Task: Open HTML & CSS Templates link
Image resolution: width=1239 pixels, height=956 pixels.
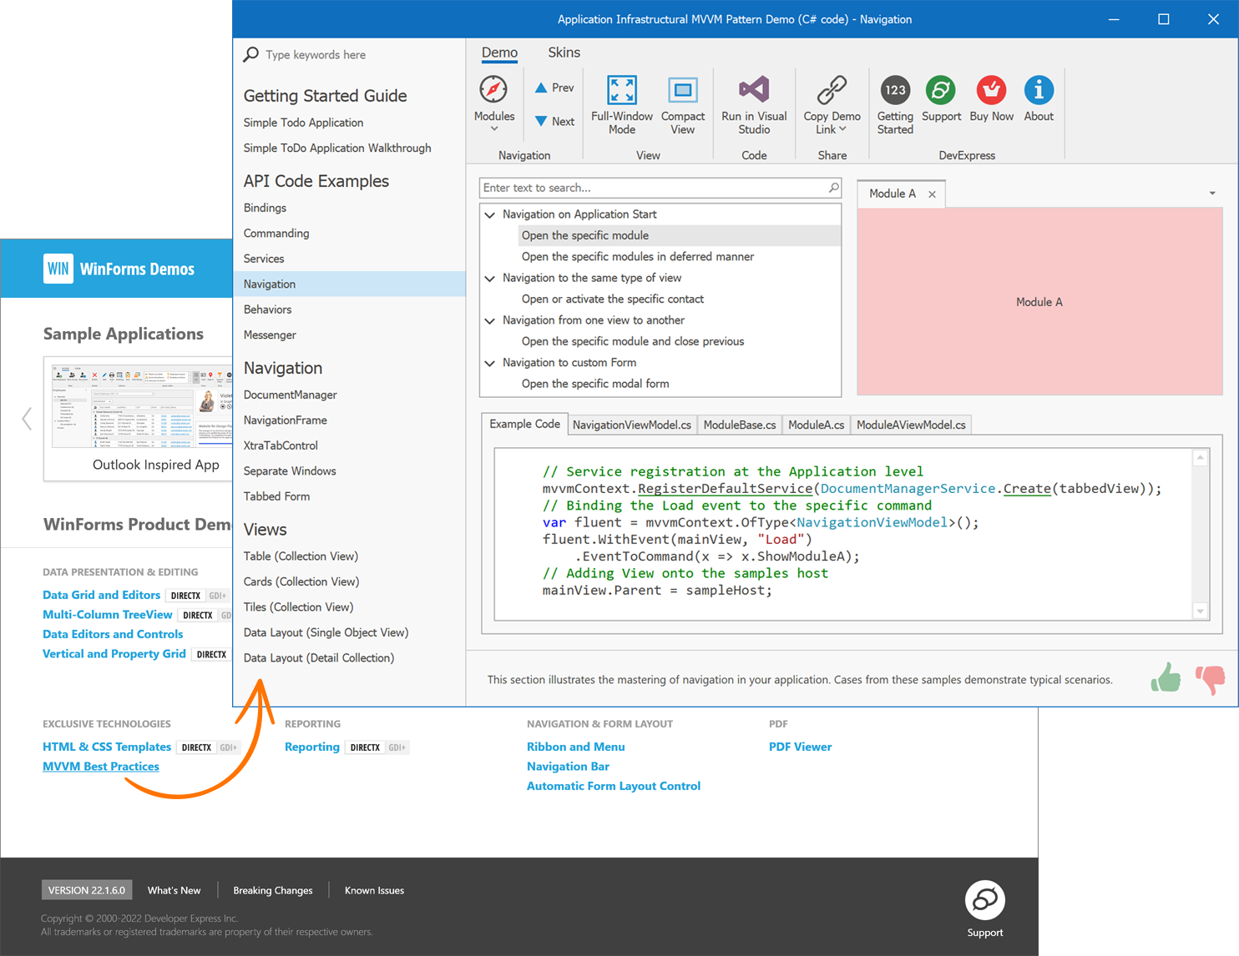Action: [x=107, y=747]
